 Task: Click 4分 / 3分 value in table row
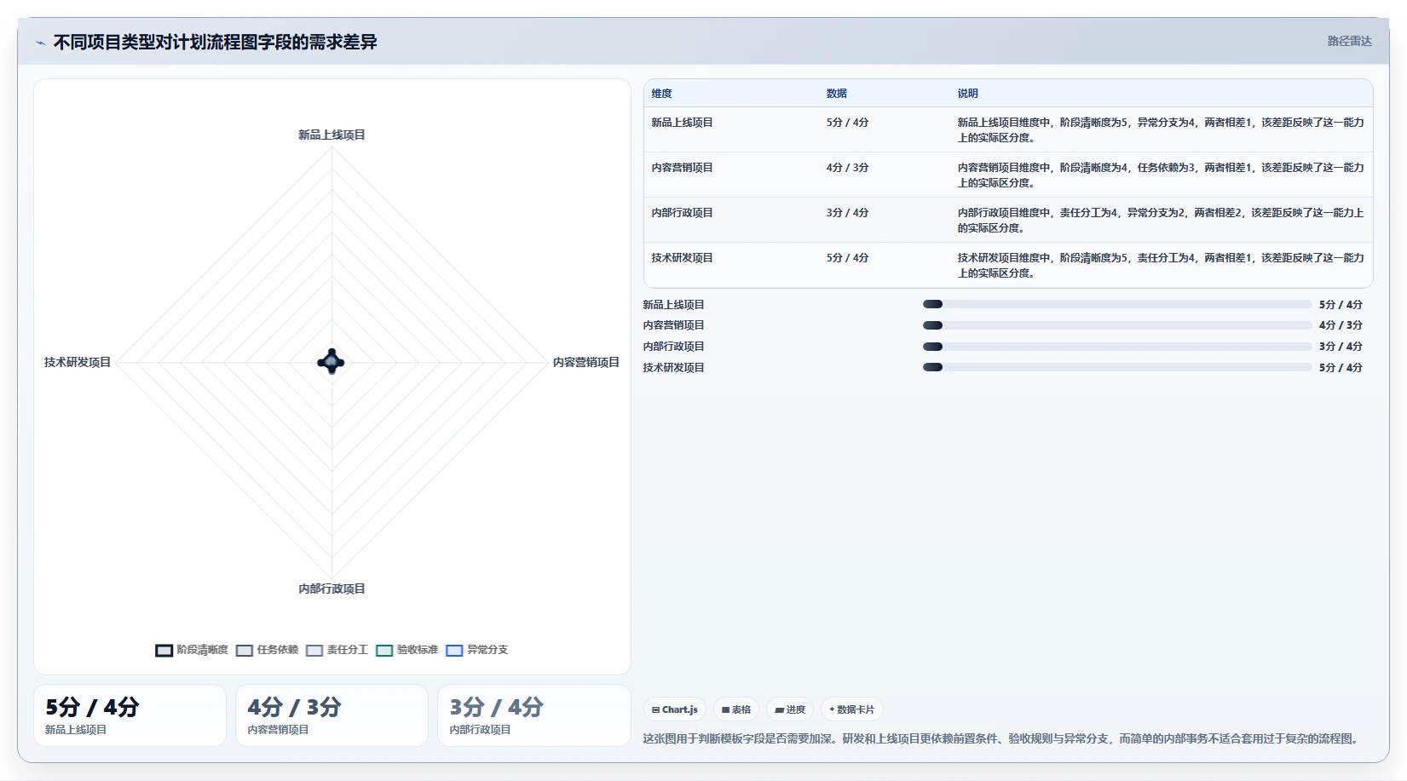click(847, 168)
